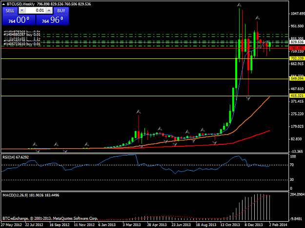Click the red 782.982 price level label

(297, 48)
